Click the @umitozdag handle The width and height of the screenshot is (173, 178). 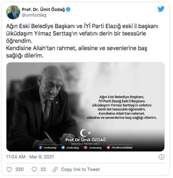(x=34, y=15)
